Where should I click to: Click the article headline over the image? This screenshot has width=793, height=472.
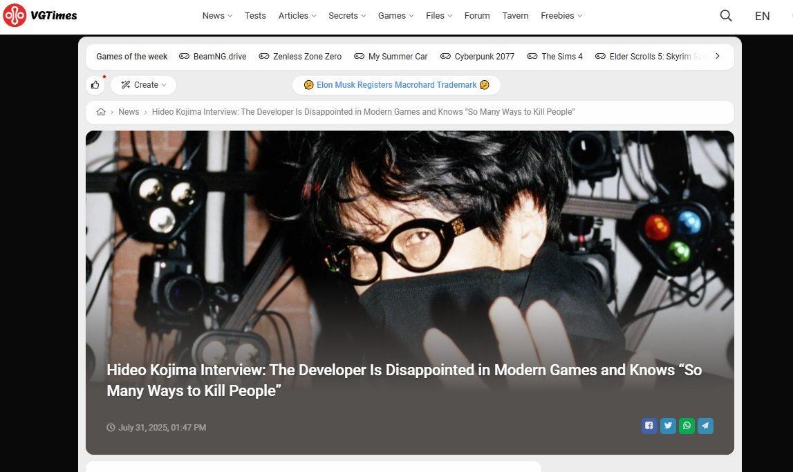click(x=404, y=380)
